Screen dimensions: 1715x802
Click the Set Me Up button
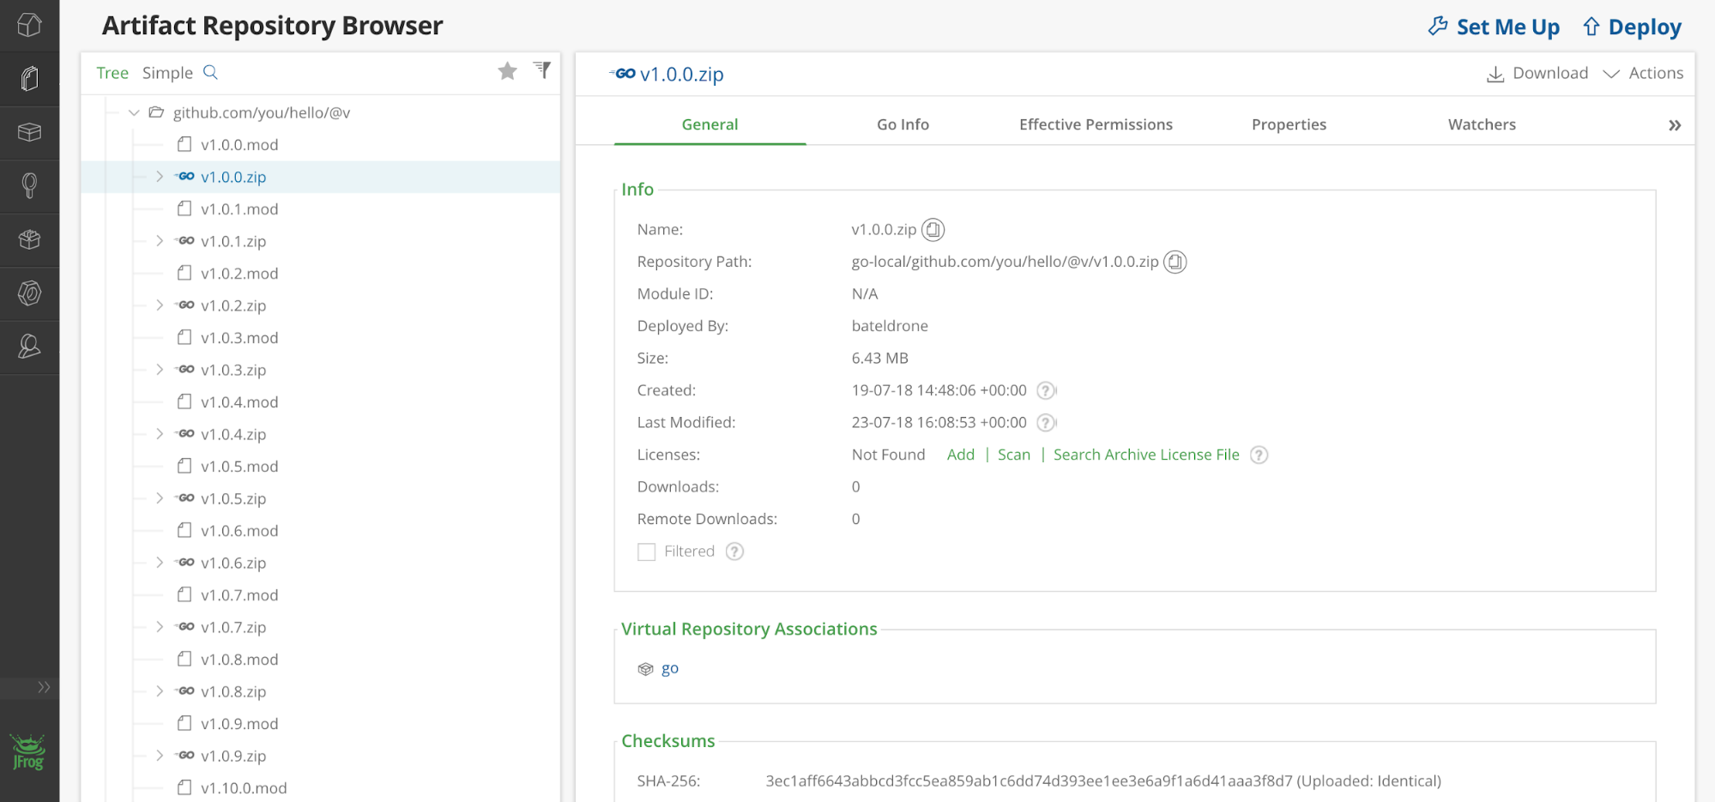[1494, 27]
